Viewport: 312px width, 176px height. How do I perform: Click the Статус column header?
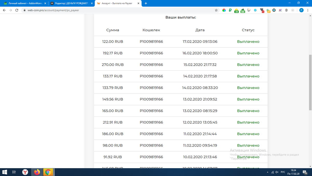click(x=248, y=30)
